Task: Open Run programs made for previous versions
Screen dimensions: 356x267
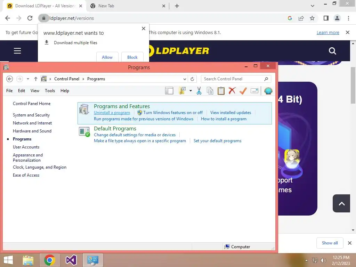Action: point(144,119)
